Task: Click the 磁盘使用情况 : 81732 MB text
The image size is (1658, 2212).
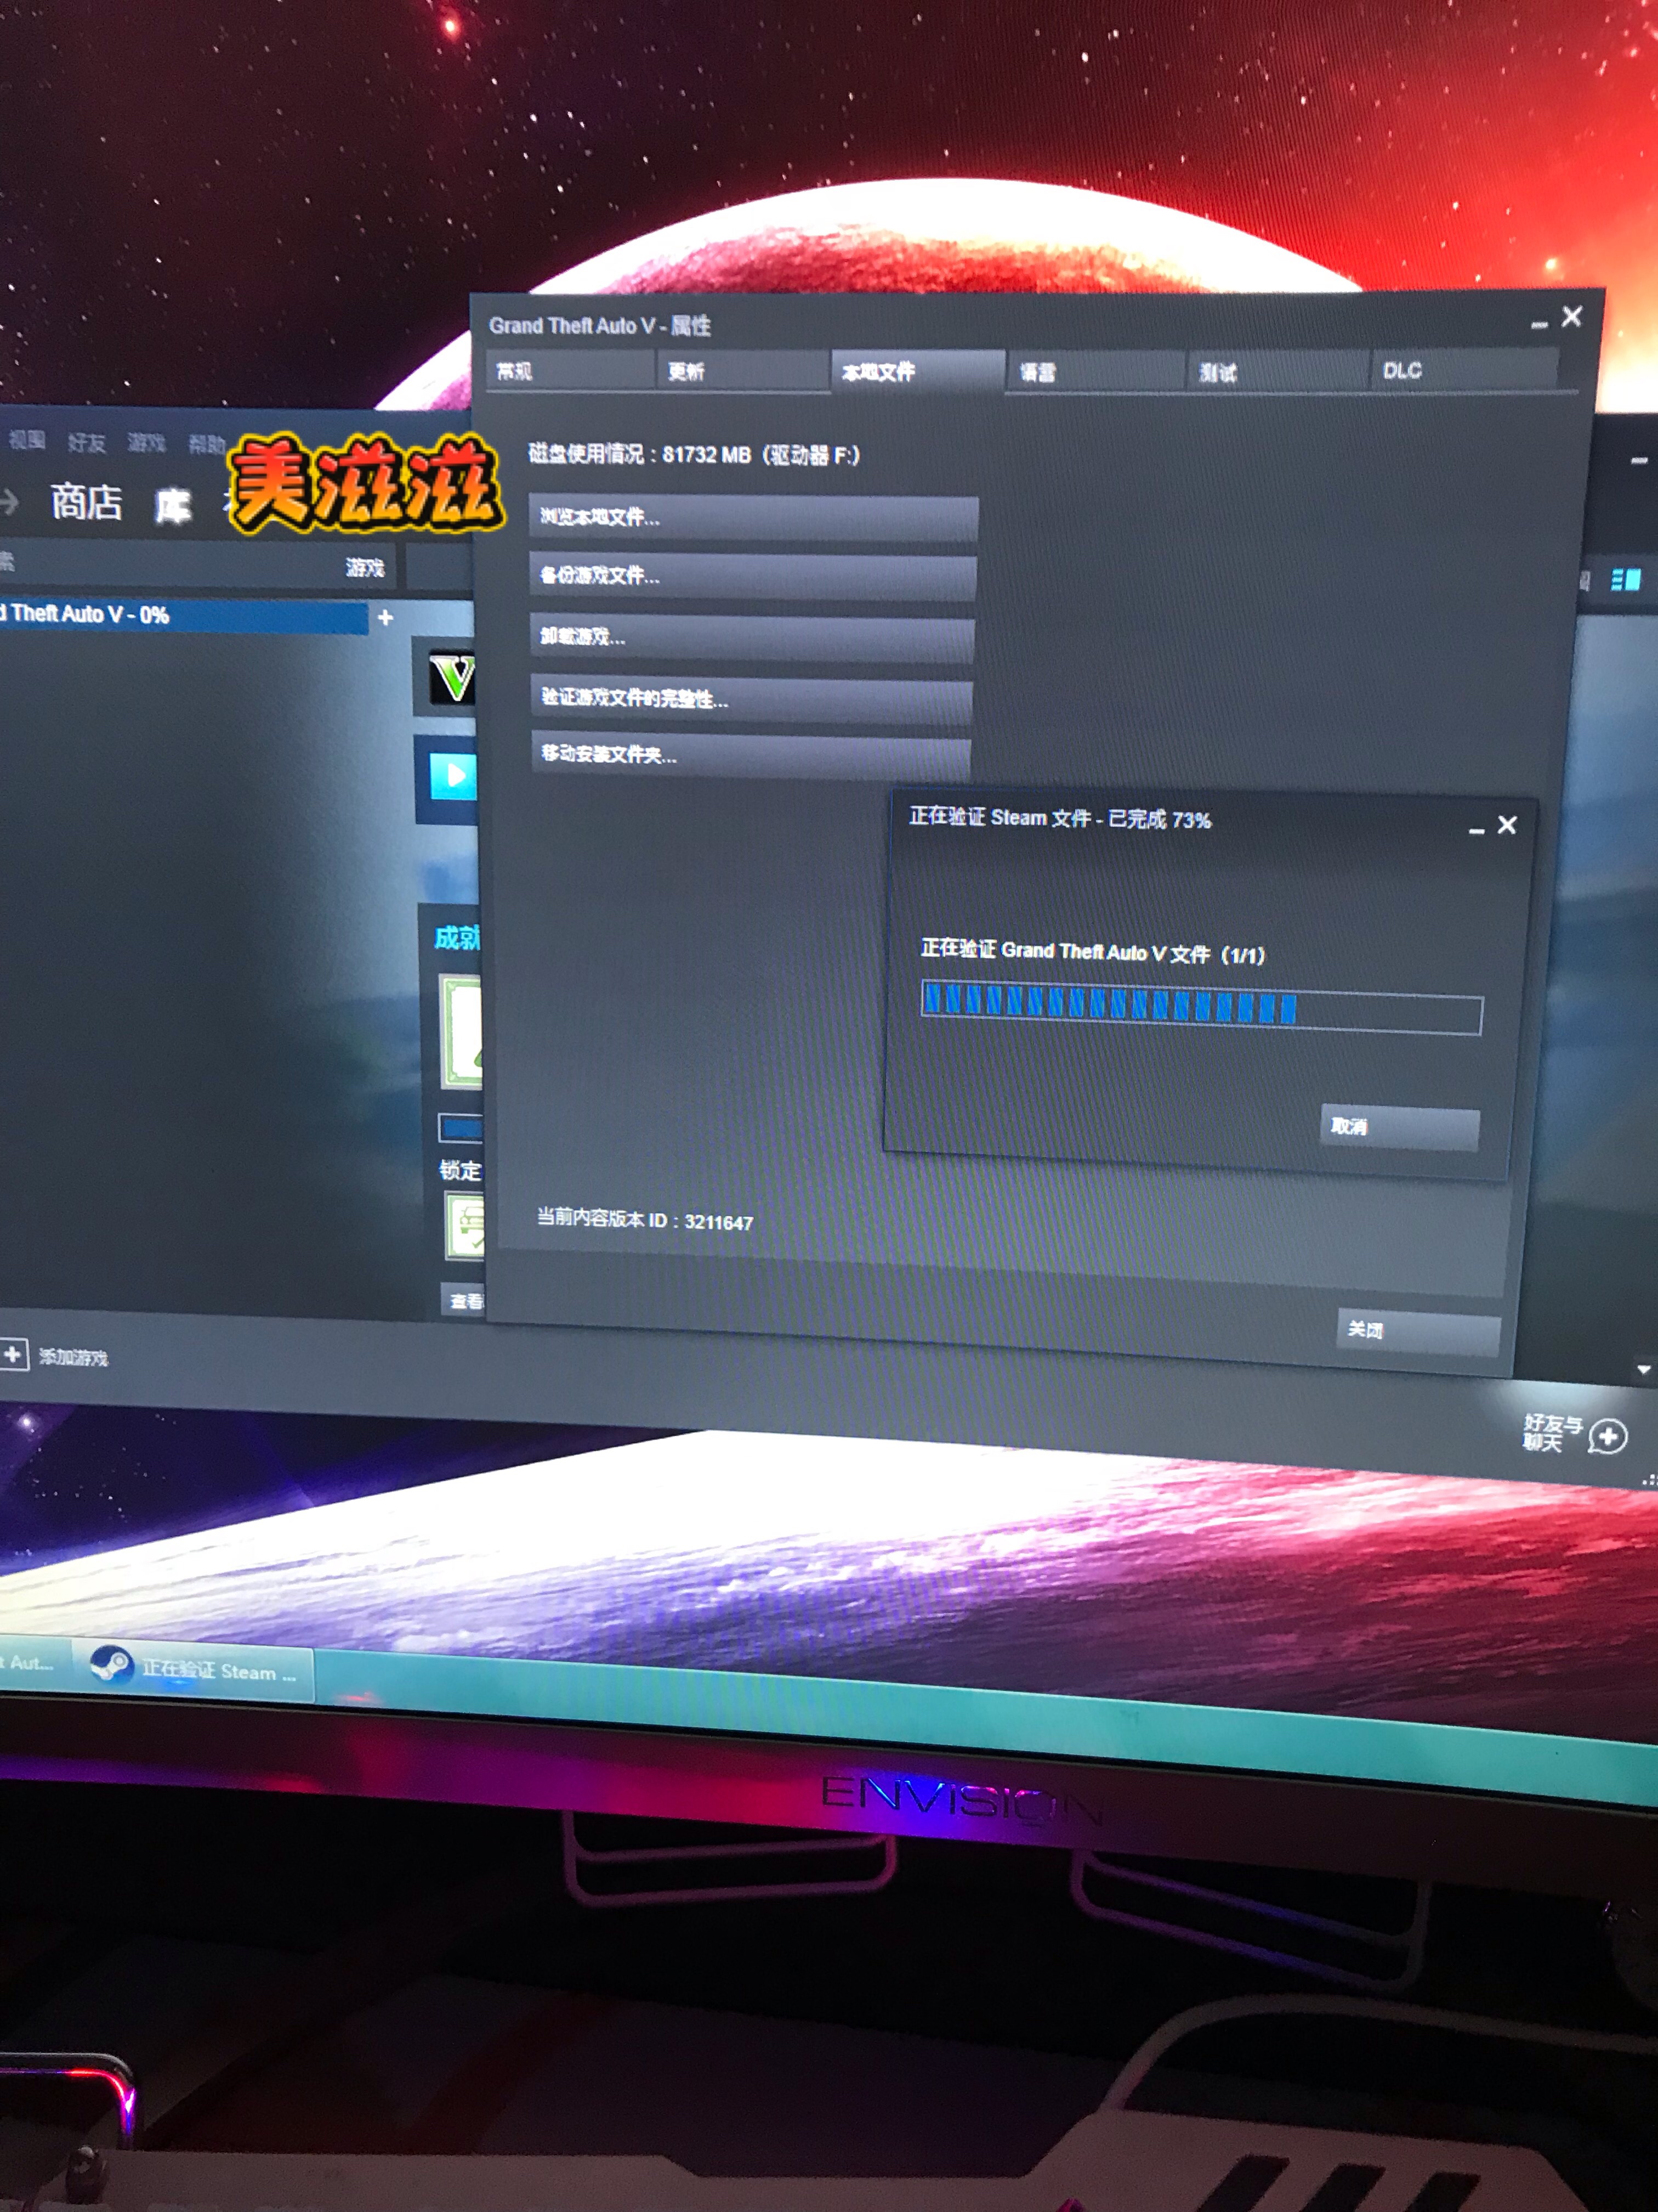Action: click(x=694, y=456)
